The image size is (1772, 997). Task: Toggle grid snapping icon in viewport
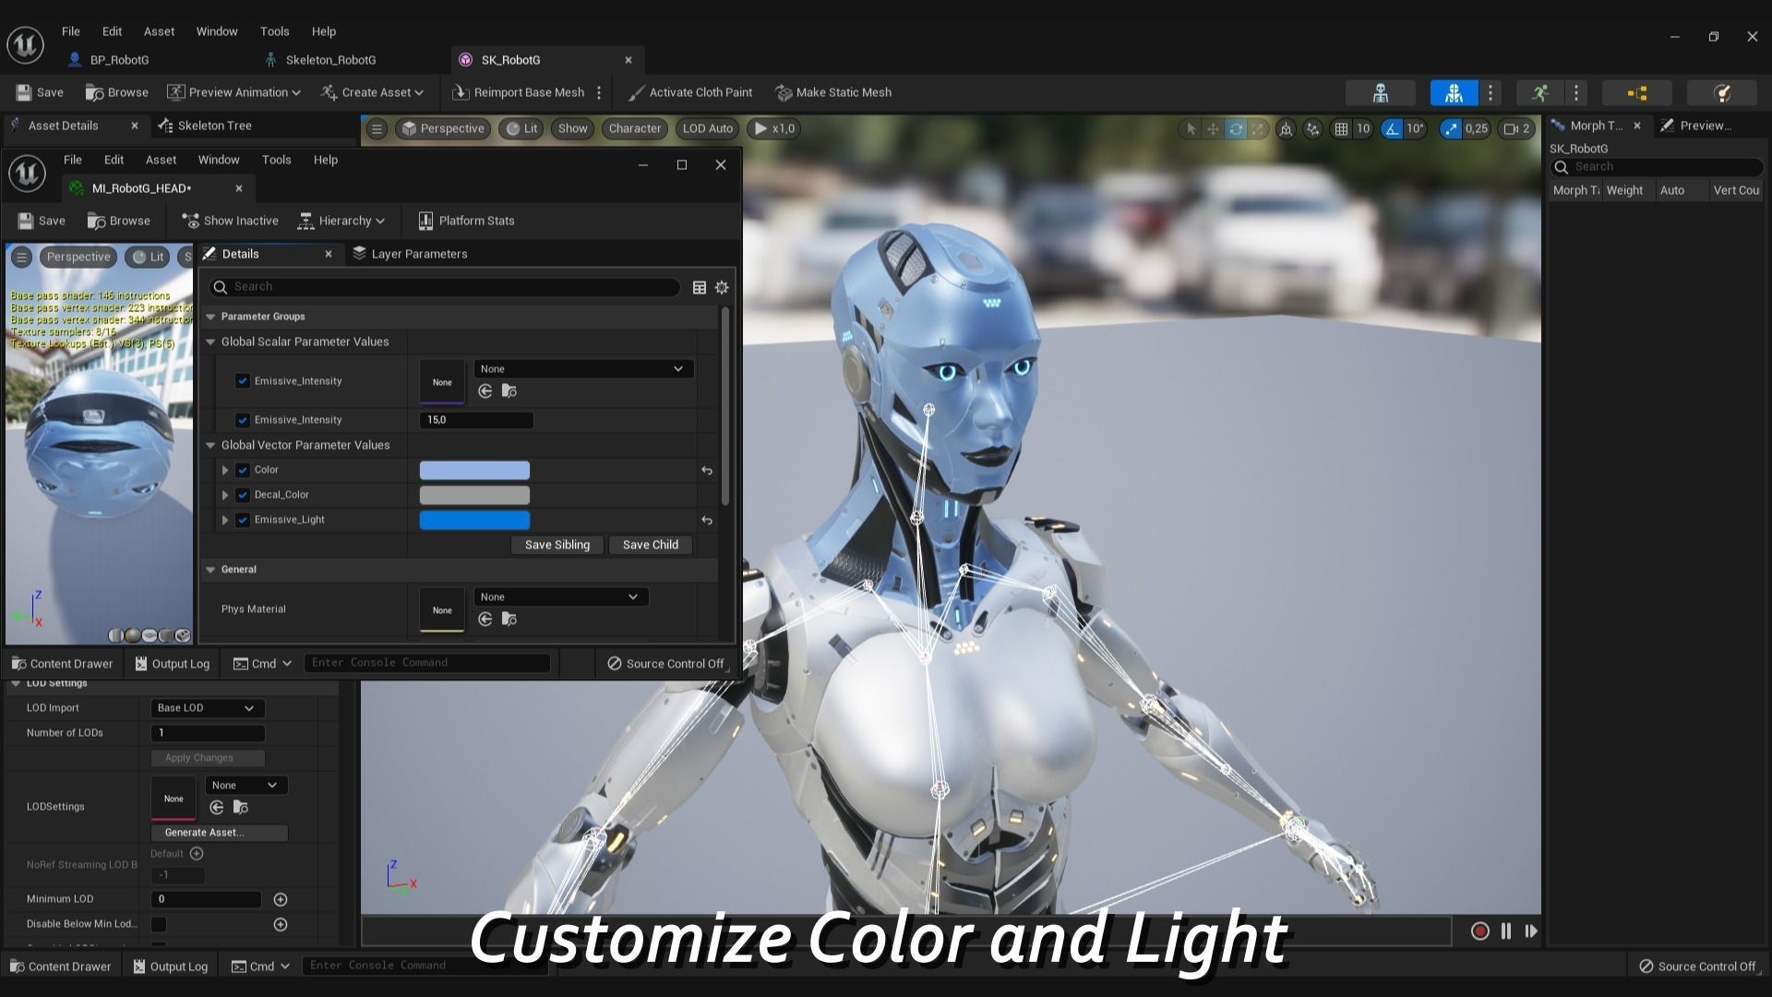(1341, 128)
